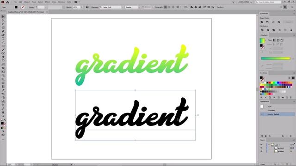Image resolution: width=296 pixels, height=166 pixels.
Task: Choose Linear Gradient type
Action: [x=274, y=40]
